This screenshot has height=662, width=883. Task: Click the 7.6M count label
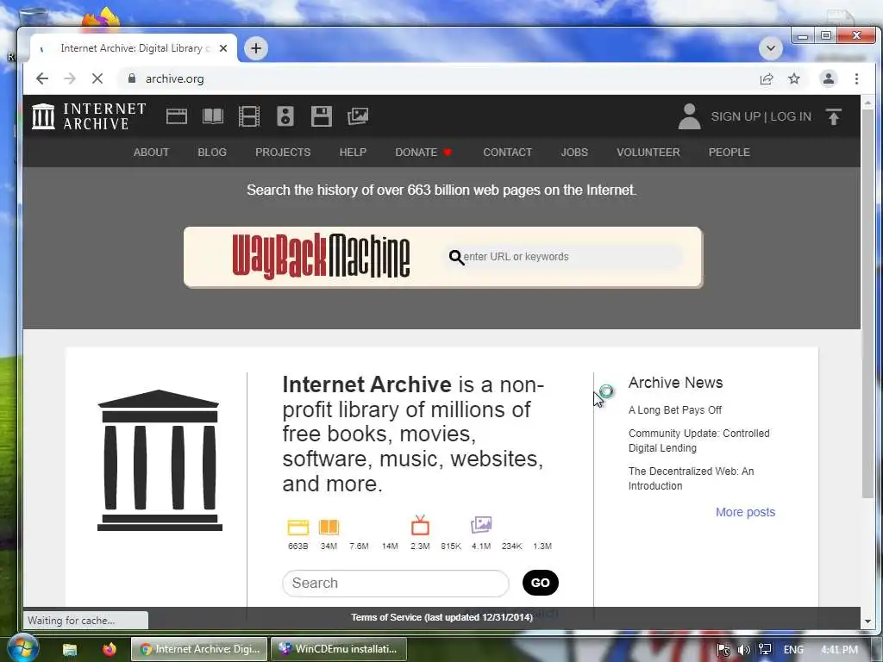pyautogui.click(x=360, y=546)
